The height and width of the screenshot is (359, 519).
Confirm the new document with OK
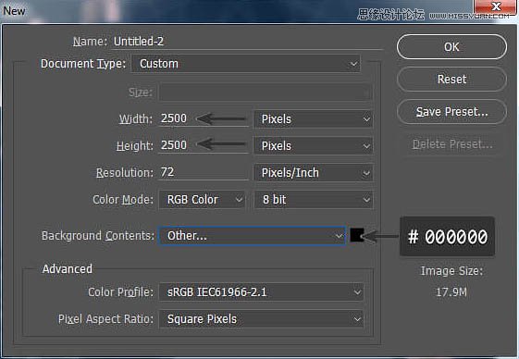coord(451,46)
